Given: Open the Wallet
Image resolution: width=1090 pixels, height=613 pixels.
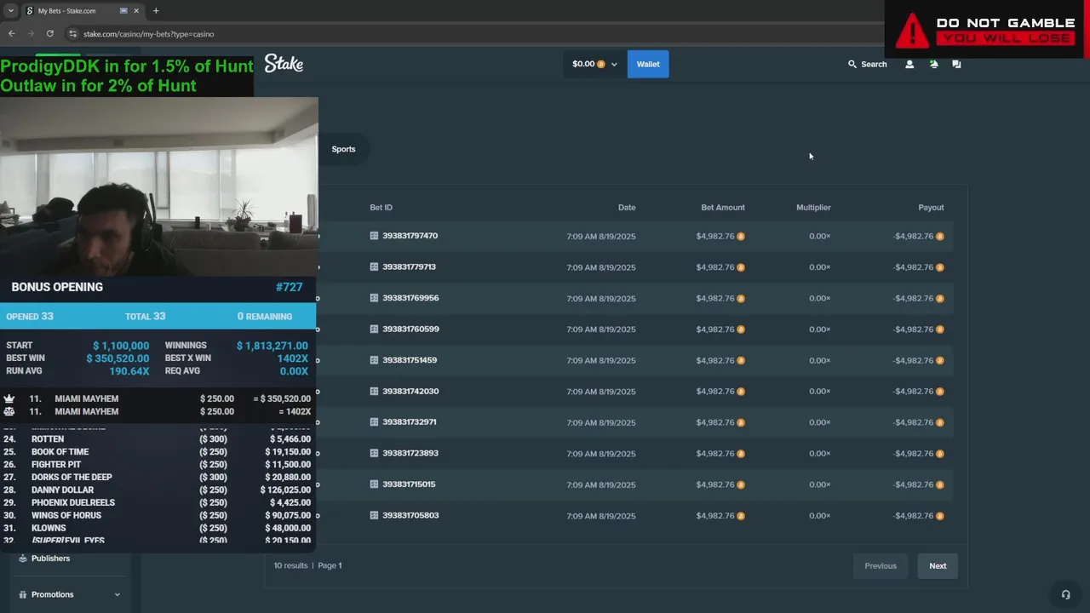Looking at the screenshot, I should click(648, 64).
